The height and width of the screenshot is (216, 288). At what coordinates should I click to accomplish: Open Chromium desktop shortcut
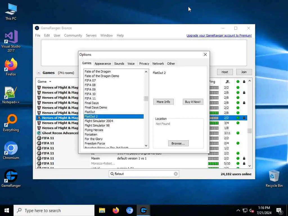pyautogui.click(x=11, y=151)
